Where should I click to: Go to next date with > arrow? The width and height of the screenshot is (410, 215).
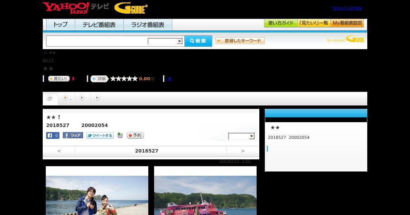(x=243, y=151)
